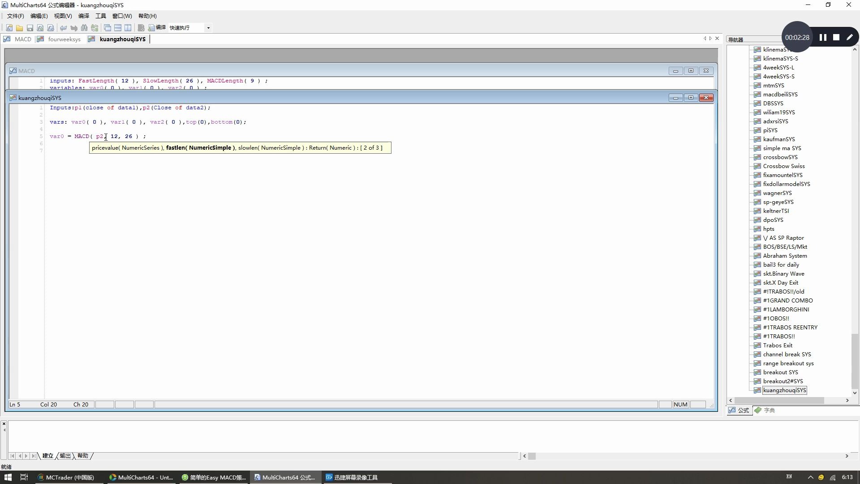Select breakout SYS in navigator tree
The image size is (860, 484).
pos(780,372)
